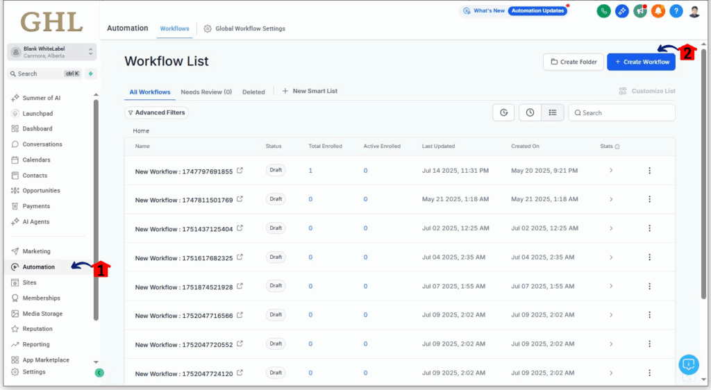Screen dimensions: 711x390
Task: Open the Blank WhiteLabel account switcher
Action: pyautogui.click(x=51, y=52)
